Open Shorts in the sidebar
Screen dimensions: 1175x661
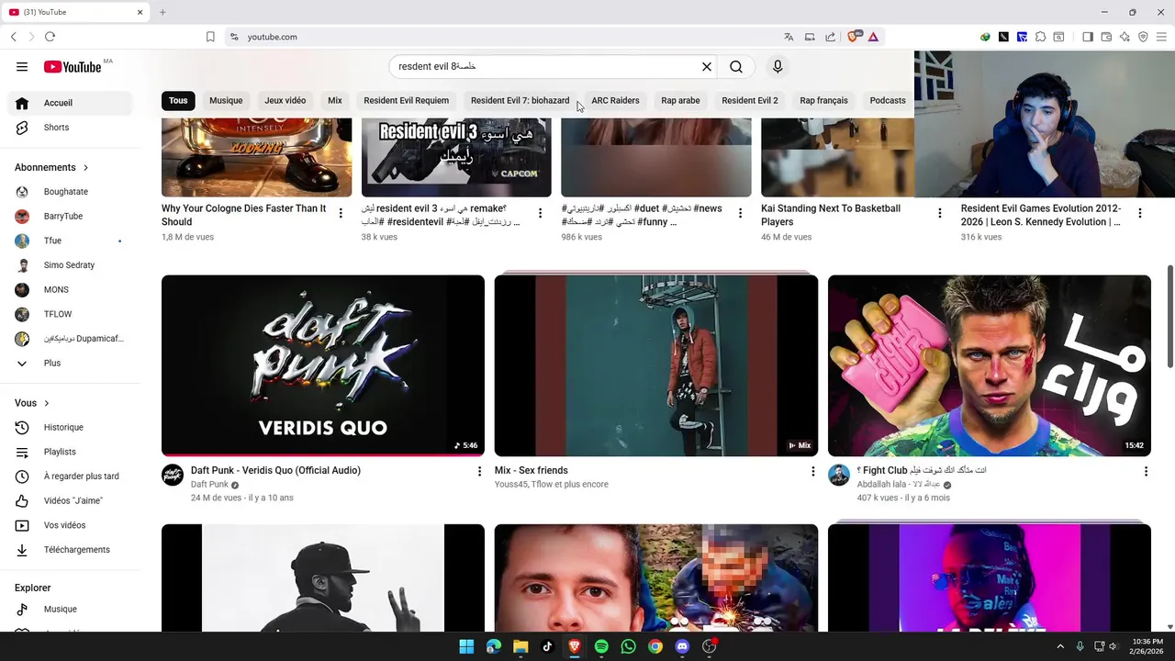(70, 128)
